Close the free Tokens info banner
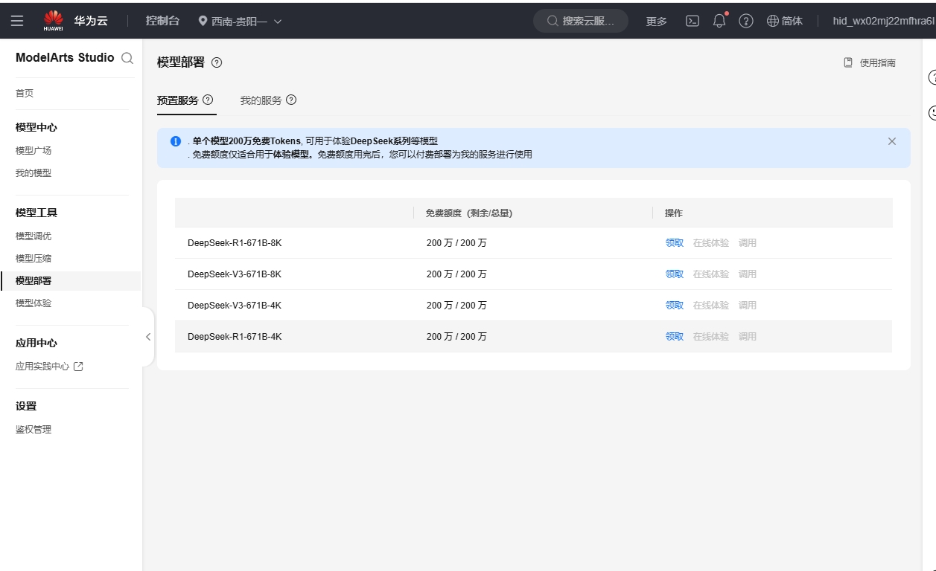 point(892,141)
